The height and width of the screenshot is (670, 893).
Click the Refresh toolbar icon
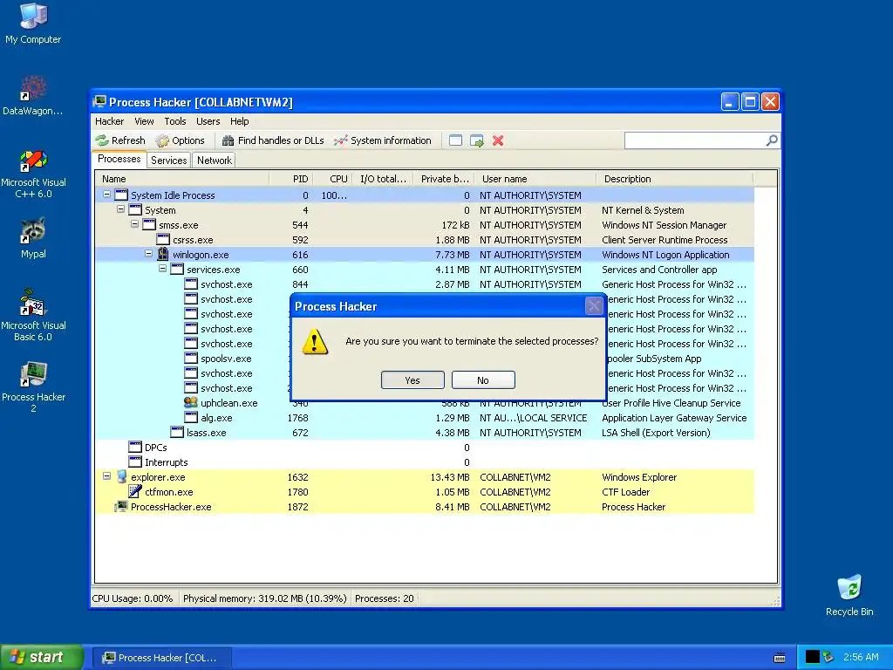[102, 140]
